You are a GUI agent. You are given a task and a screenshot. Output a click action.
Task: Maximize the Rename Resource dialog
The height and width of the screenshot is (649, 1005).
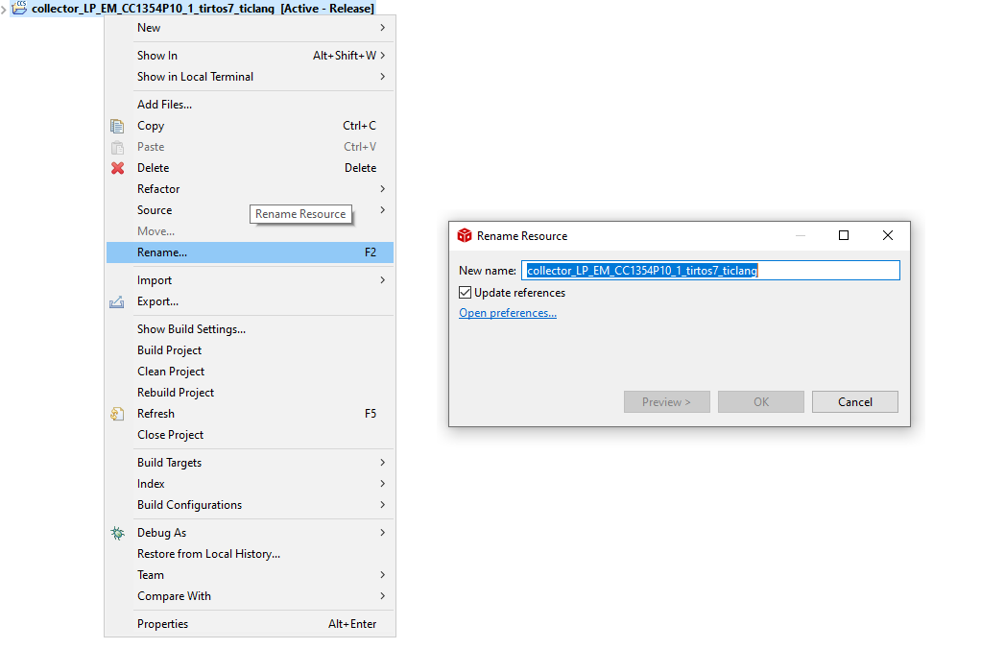[844, 235]
